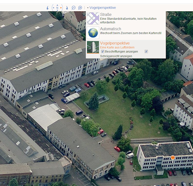Collapse menu via small triangle arrow
This screenshot has width=193, height=186.
click(x=88, y=8)
